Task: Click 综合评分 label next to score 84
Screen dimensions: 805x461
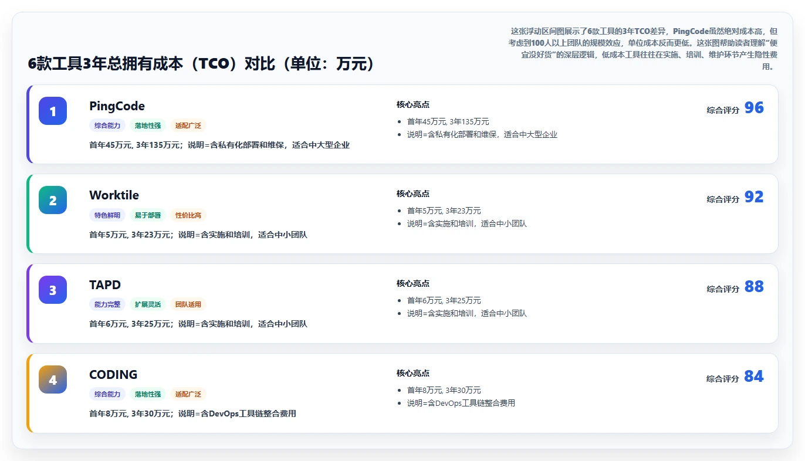Action: (x=723, y=379)
